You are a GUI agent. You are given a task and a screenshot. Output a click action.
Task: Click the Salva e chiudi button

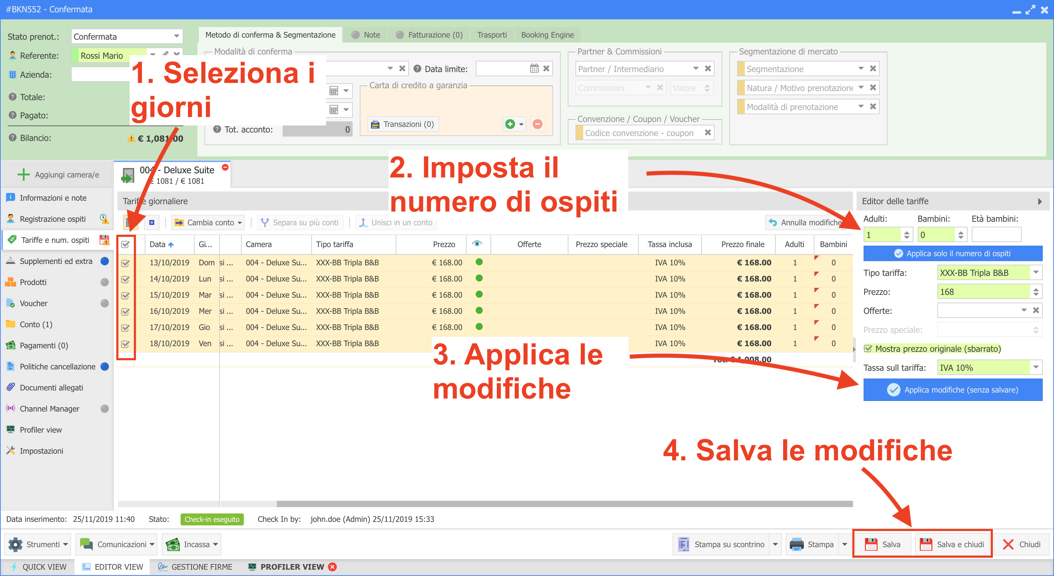[x=952, y=544]
